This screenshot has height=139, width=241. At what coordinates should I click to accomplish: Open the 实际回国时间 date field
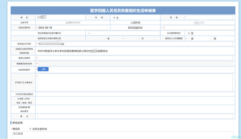click(199, 28)
